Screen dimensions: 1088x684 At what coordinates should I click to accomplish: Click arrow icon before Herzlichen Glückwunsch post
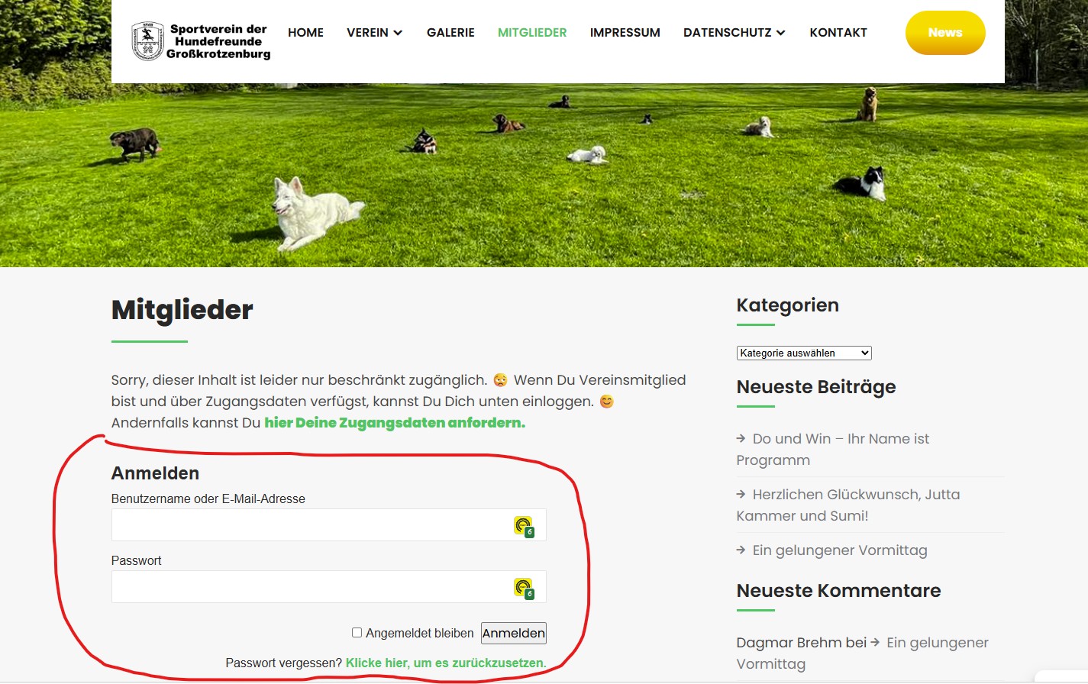click(741, 495)
